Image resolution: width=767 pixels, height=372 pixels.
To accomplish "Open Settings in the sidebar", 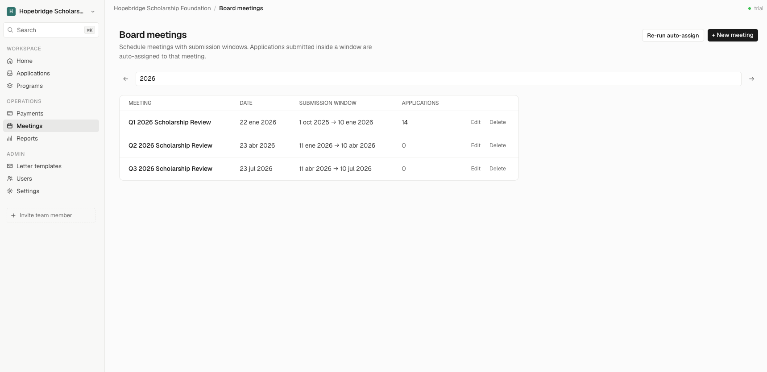I will 51,191.
